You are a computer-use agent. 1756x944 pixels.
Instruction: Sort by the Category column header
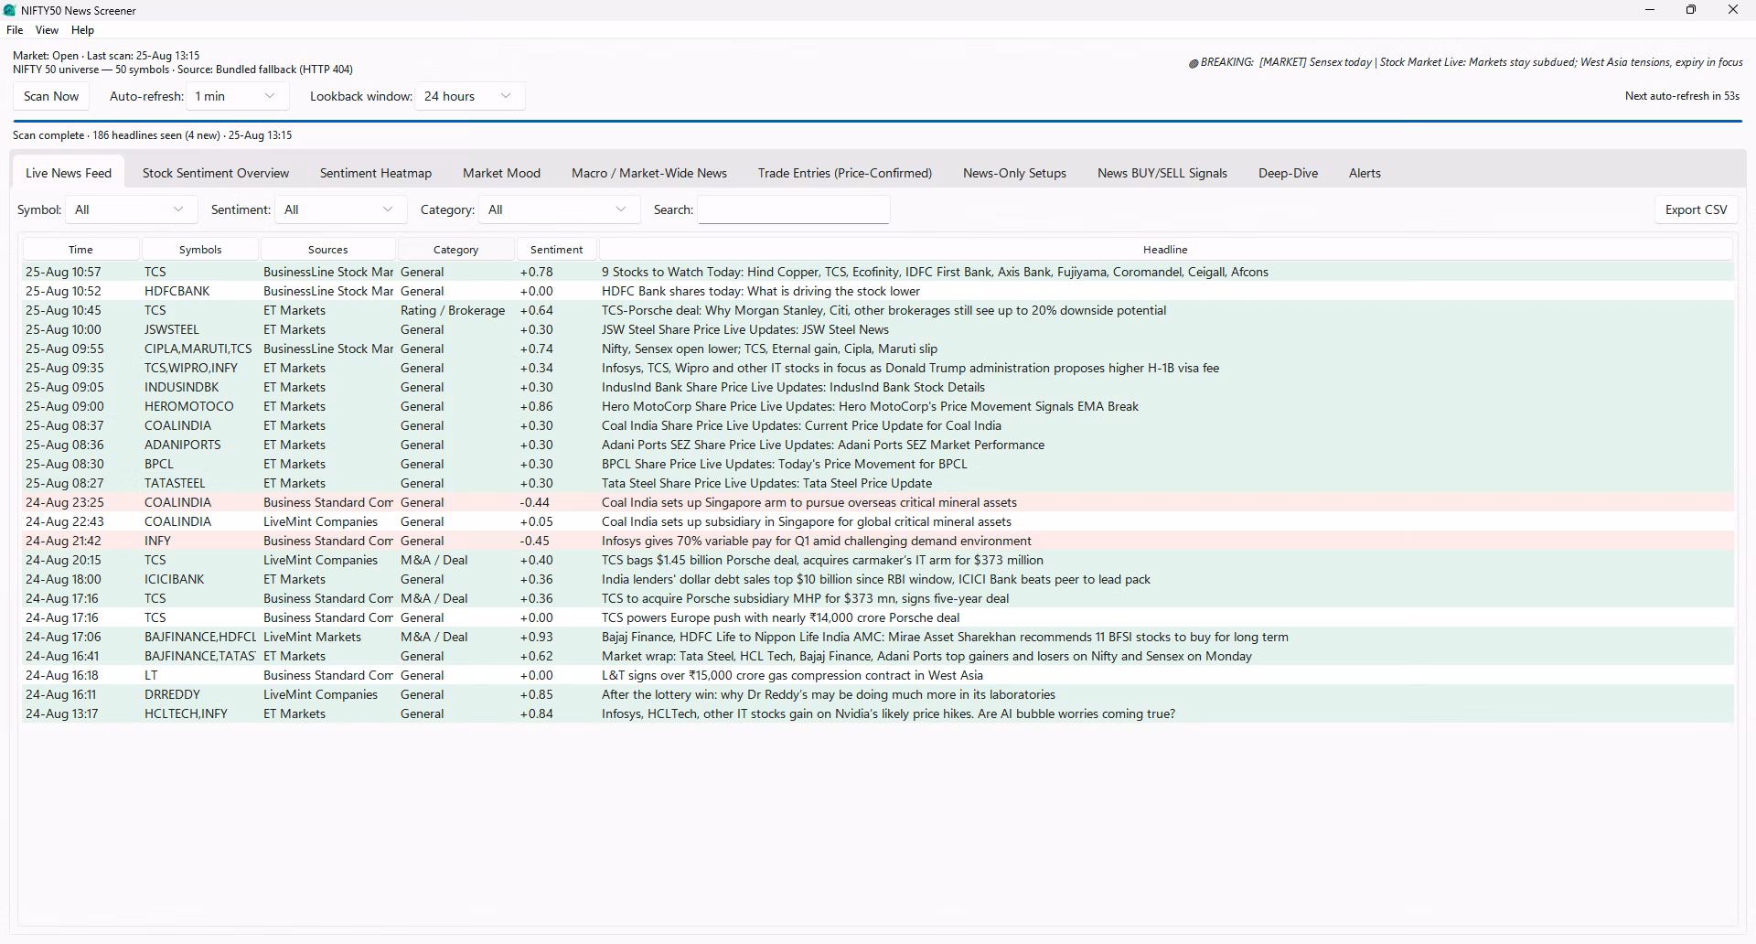coord(455,249)
